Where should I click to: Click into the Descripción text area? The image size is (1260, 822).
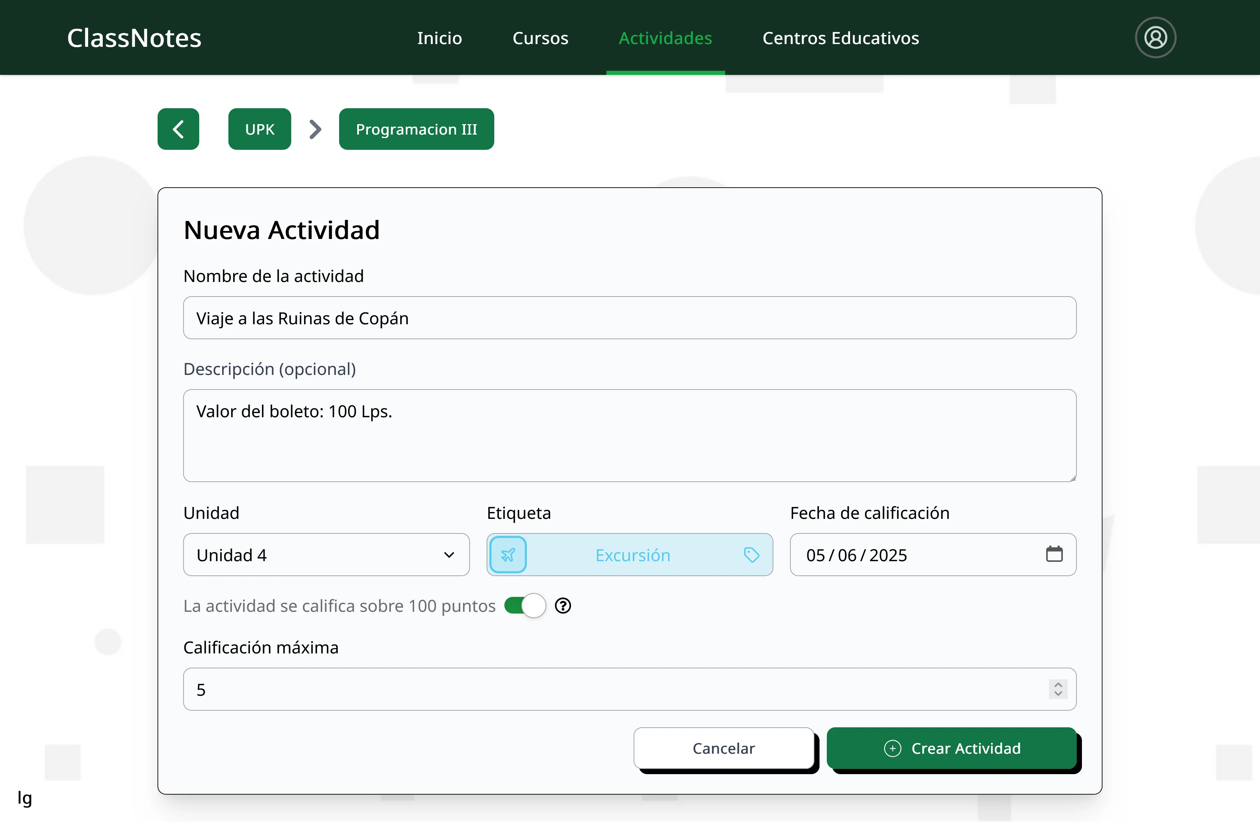pos(629,435)
